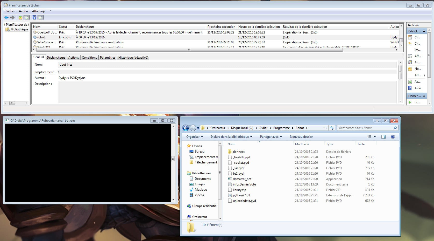434x241 pixels.
Task: Click the enable tasks history notebook icon
Action: [x=410, y=62]
